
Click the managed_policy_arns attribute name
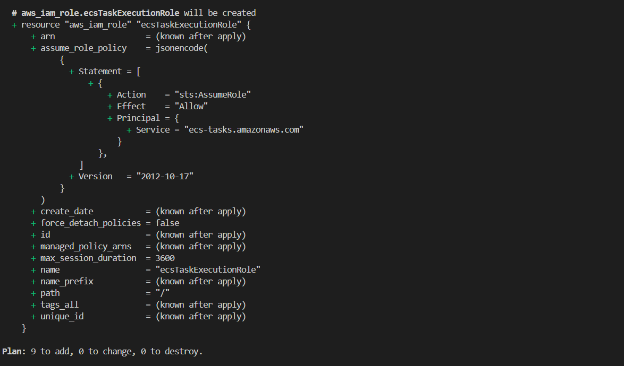86,246
